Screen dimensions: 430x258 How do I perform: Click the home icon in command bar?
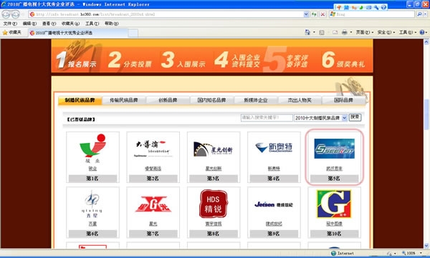pos(307,33)
